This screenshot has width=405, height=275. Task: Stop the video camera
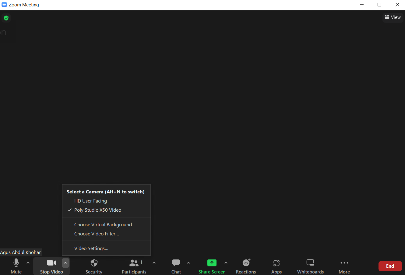[x=51, y=266]
